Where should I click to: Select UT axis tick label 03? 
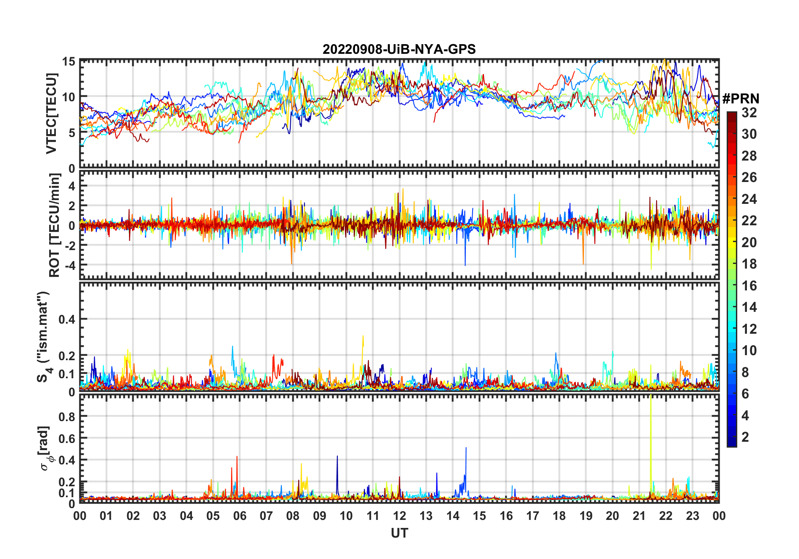click(x=160, y=515)
